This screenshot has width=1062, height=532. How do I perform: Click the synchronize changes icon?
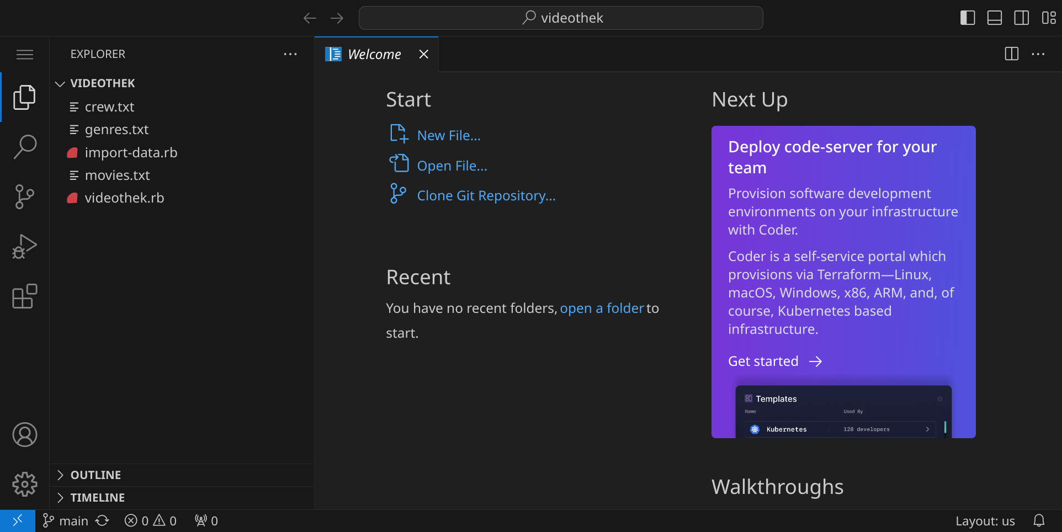coord(103,520)
